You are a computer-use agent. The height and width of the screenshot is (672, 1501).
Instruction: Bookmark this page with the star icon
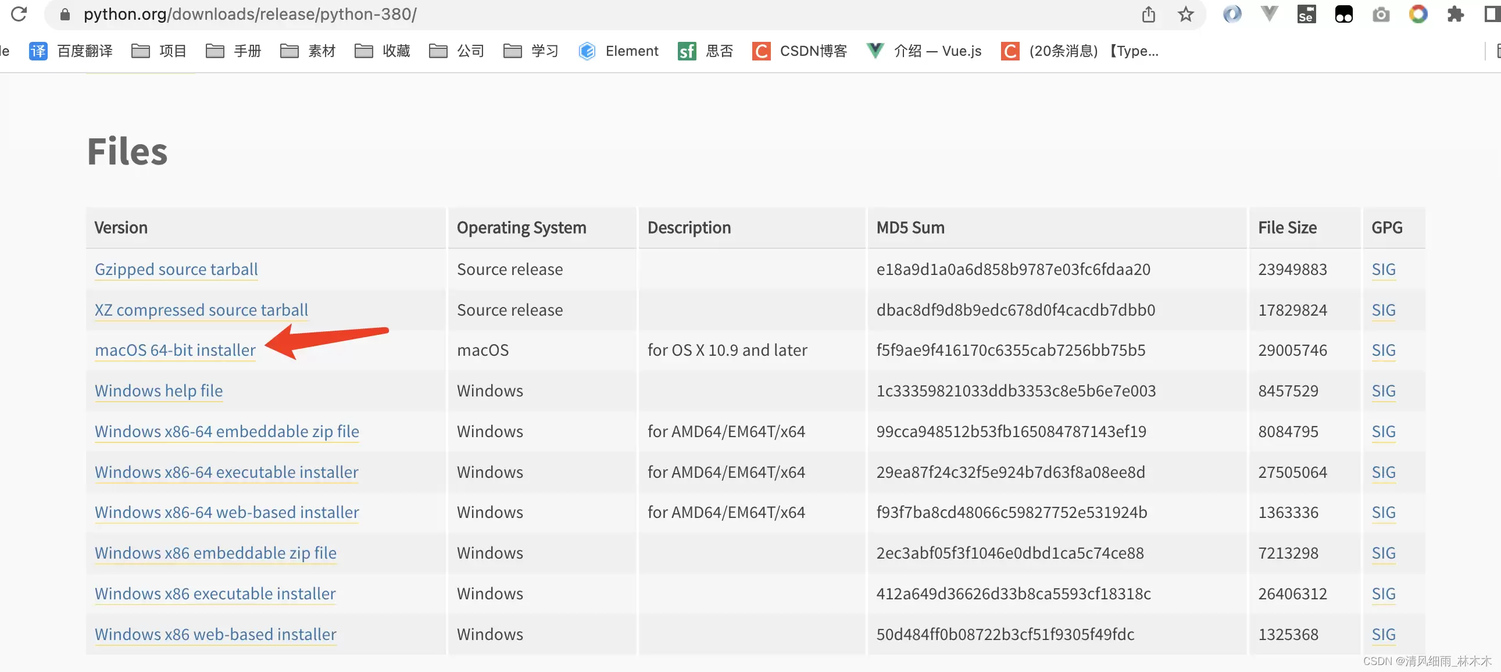click(1185, 14)
